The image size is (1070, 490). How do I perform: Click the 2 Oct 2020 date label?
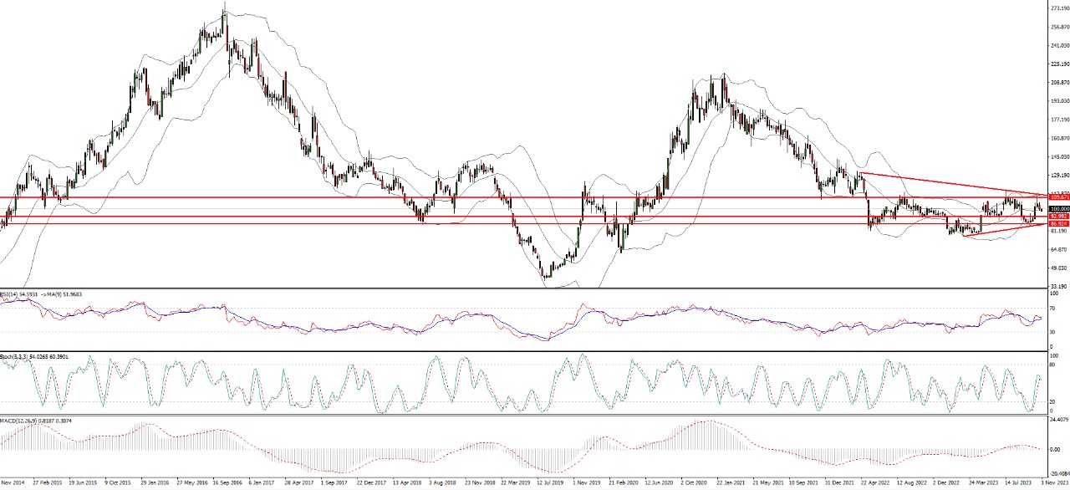(x=694, y=482)
